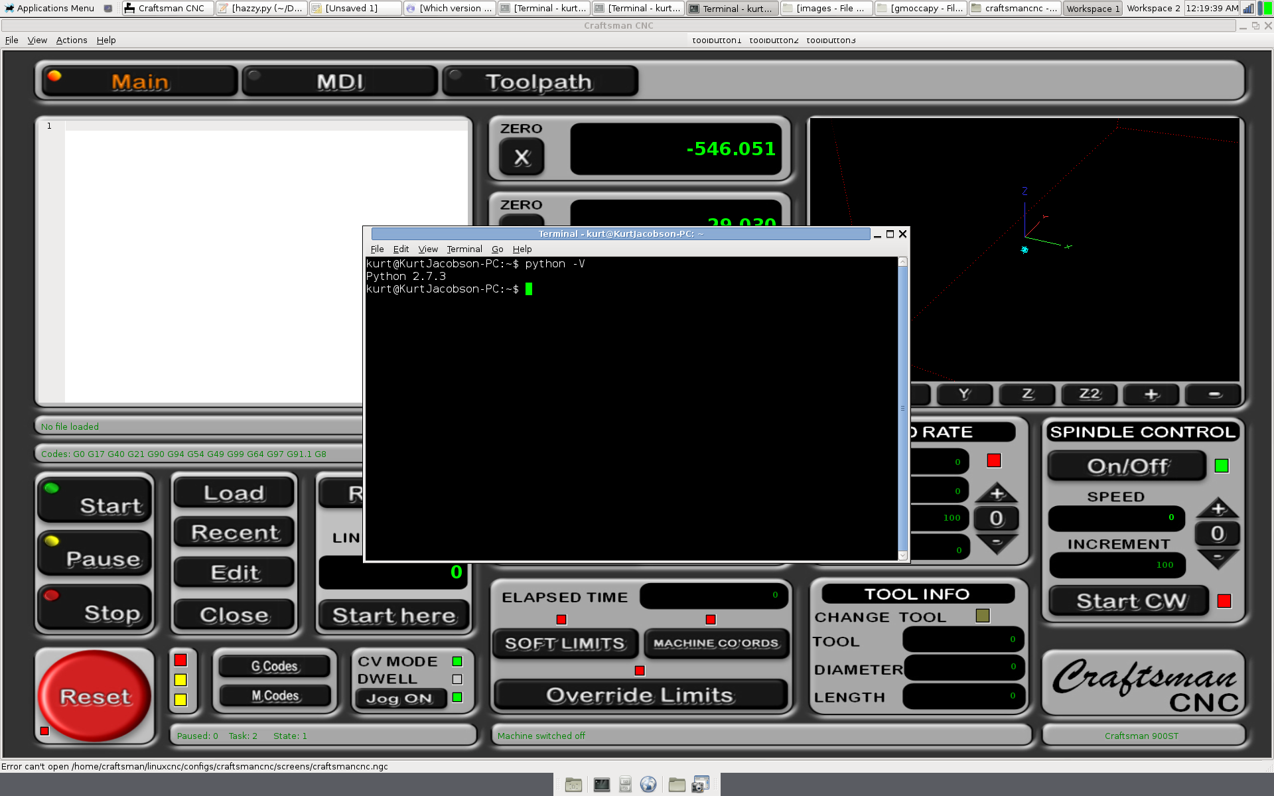Click the Close file button
Screen dimensions: 1274x796
point(234,615)
